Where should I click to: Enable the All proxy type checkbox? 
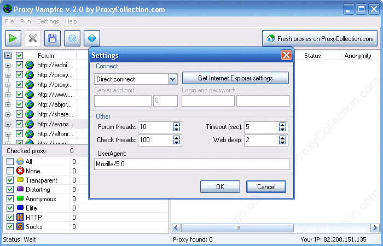click(x=10, y=162)
